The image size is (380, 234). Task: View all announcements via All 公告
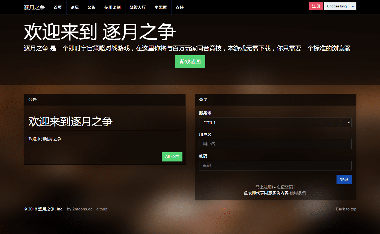172,157
